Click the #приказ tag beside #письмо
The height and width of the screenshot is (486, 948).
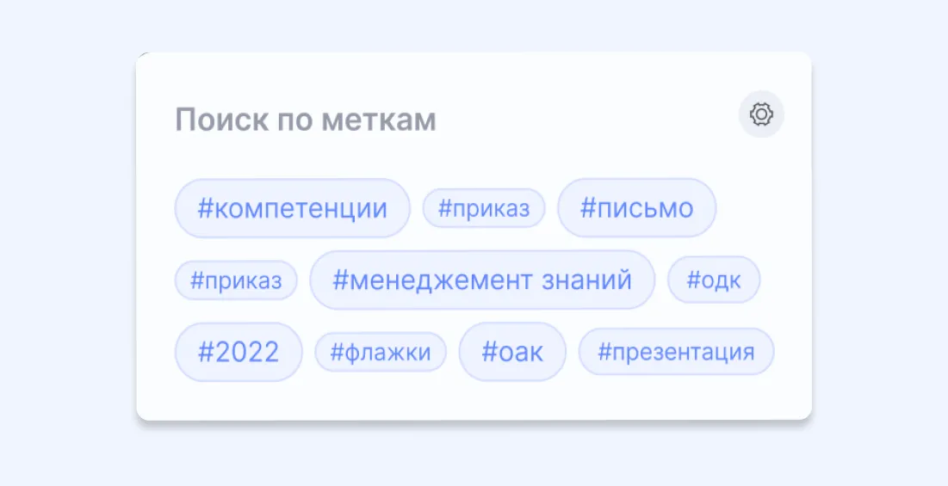483,208
